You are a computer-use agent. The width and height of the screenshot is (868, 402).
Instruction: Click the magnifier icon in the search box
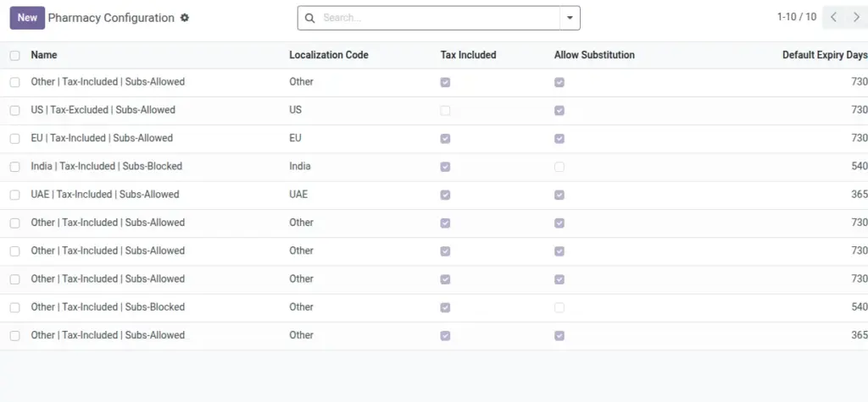(x=310, y=19)
